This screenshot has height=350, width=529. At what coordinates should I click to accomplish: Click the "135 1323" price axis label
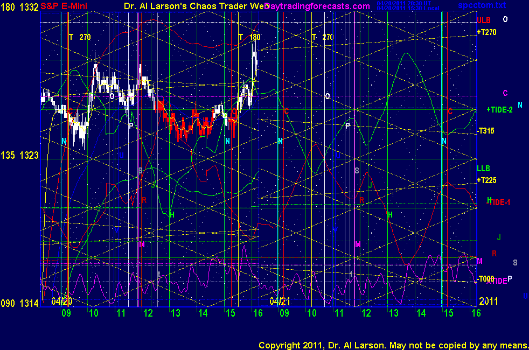click(x=19, y=155)
